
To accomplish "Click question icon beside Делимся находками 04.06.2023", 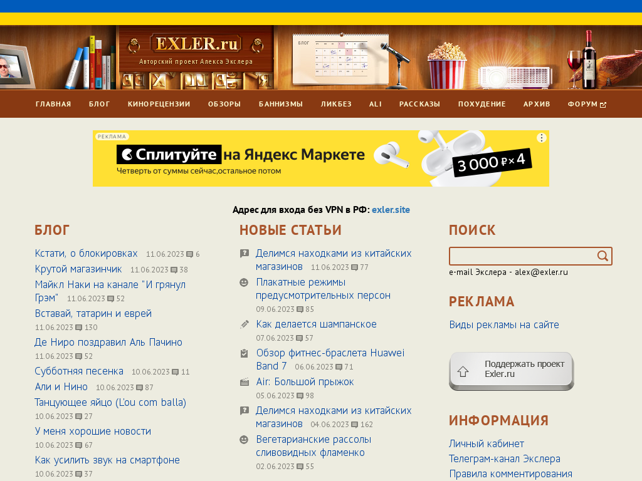I will (x=245, y=411).
